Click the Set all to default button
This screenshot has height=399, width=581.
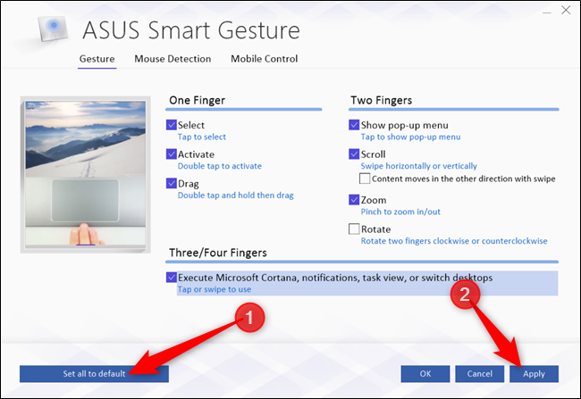pos(94,374)
